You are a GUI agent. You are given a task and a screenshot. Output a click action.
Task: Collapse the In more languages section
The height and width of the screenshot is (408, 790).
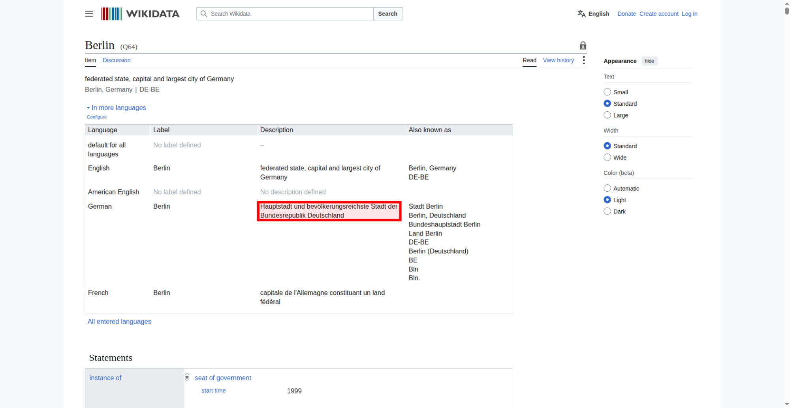(117, 108)
